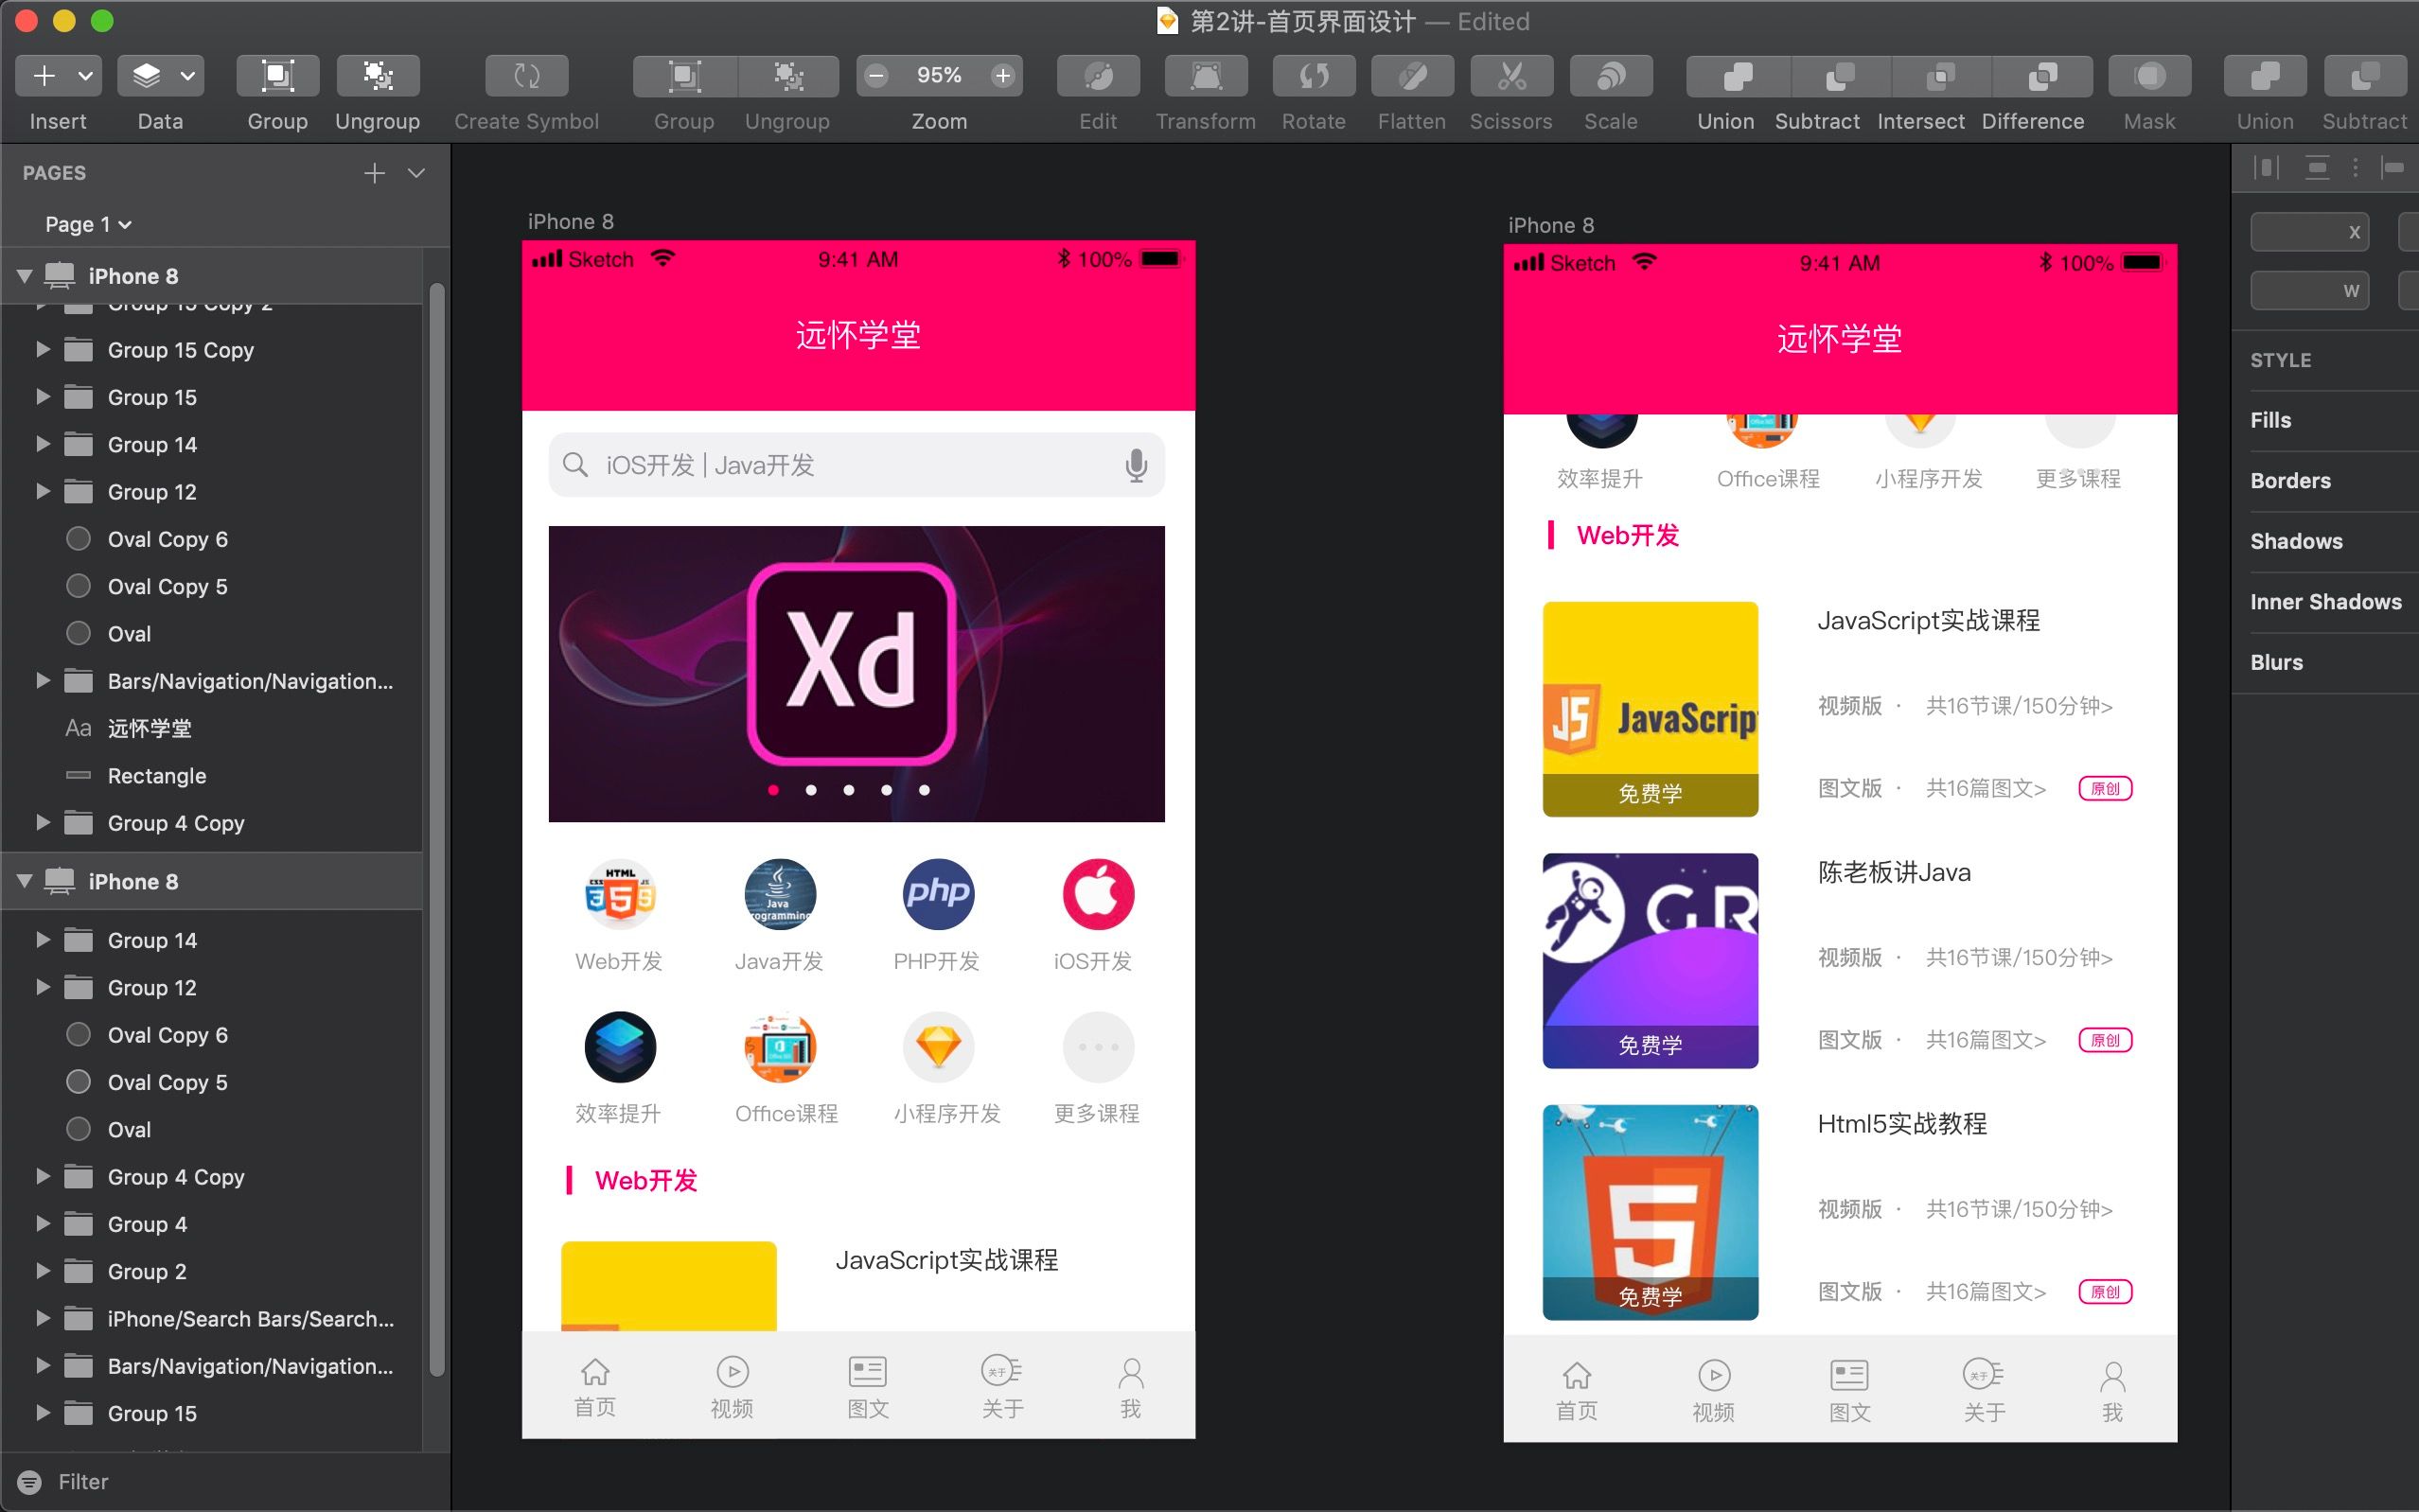The image size is (2419, 1512).
Task: Expand the Group 15 Copy layer
Action: pyautogui.click(x=43, y=350)
